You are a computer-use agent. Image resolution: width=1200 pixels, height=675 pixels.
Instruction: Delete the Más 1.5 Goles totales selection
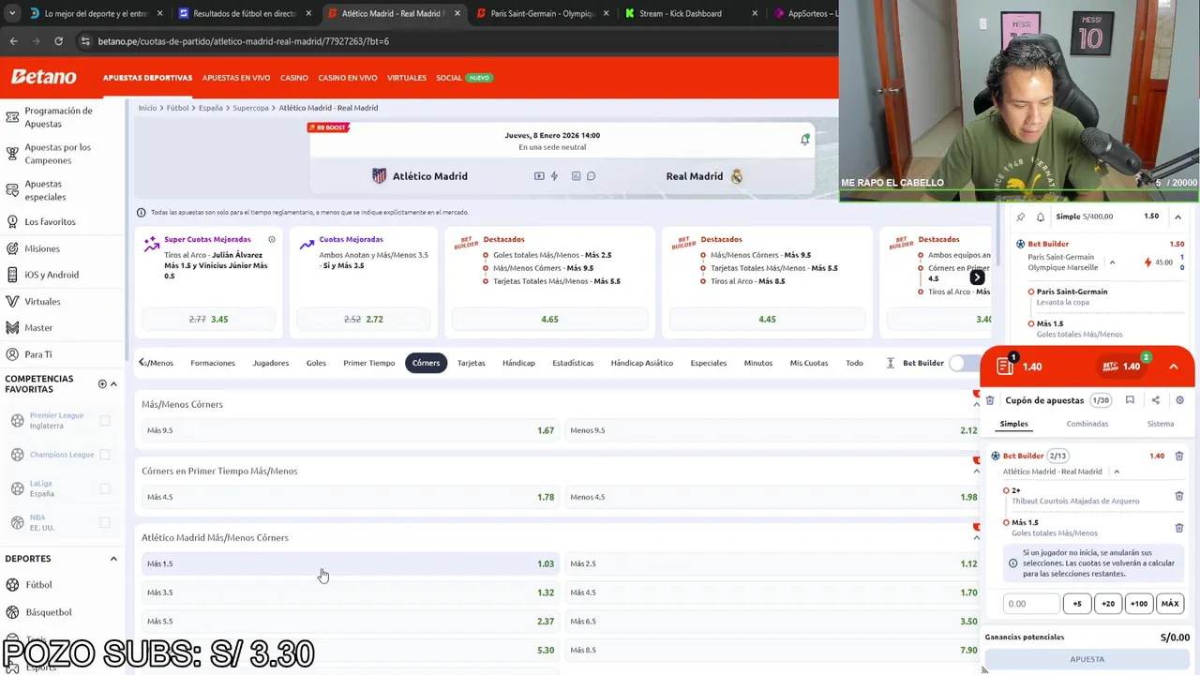[1178, 528]
